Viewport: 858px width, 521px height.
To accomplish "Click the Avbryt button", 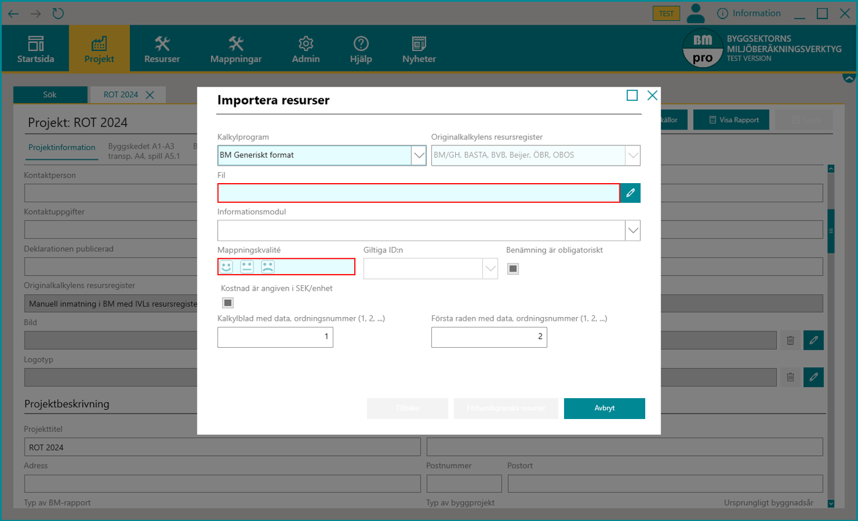I will [604, 409].
